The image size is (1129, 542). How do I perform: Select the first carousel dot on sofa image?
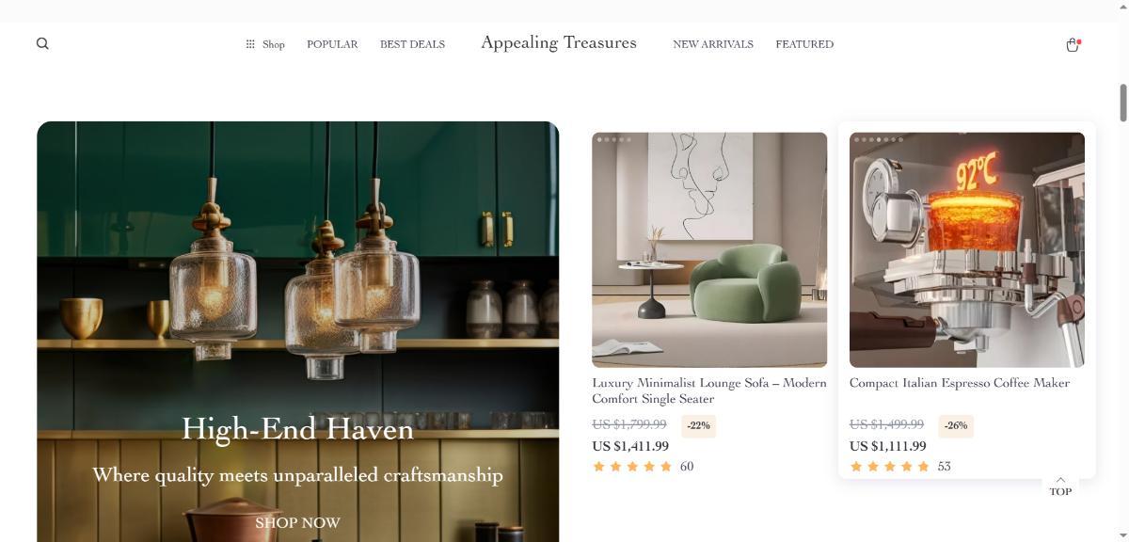tap(599, 139)
